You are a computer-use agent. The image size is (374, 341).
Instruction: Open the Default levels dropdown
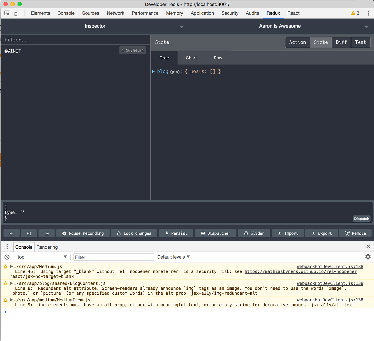coord(173,257)
